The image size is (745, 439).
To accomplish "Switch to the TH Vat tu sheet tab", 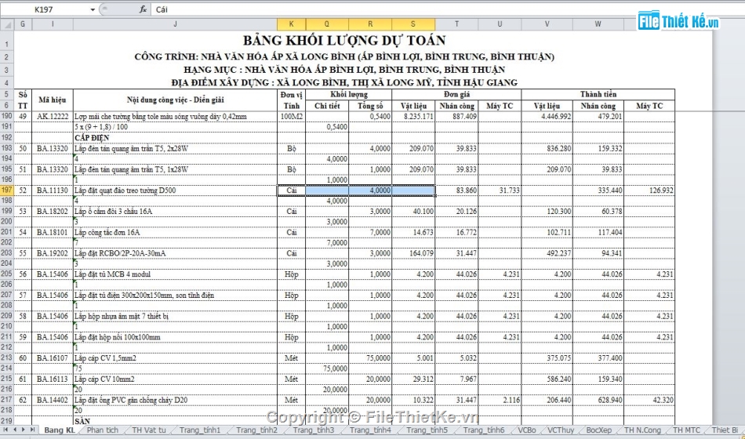I will pyautogui.click(x=149, y=430).
